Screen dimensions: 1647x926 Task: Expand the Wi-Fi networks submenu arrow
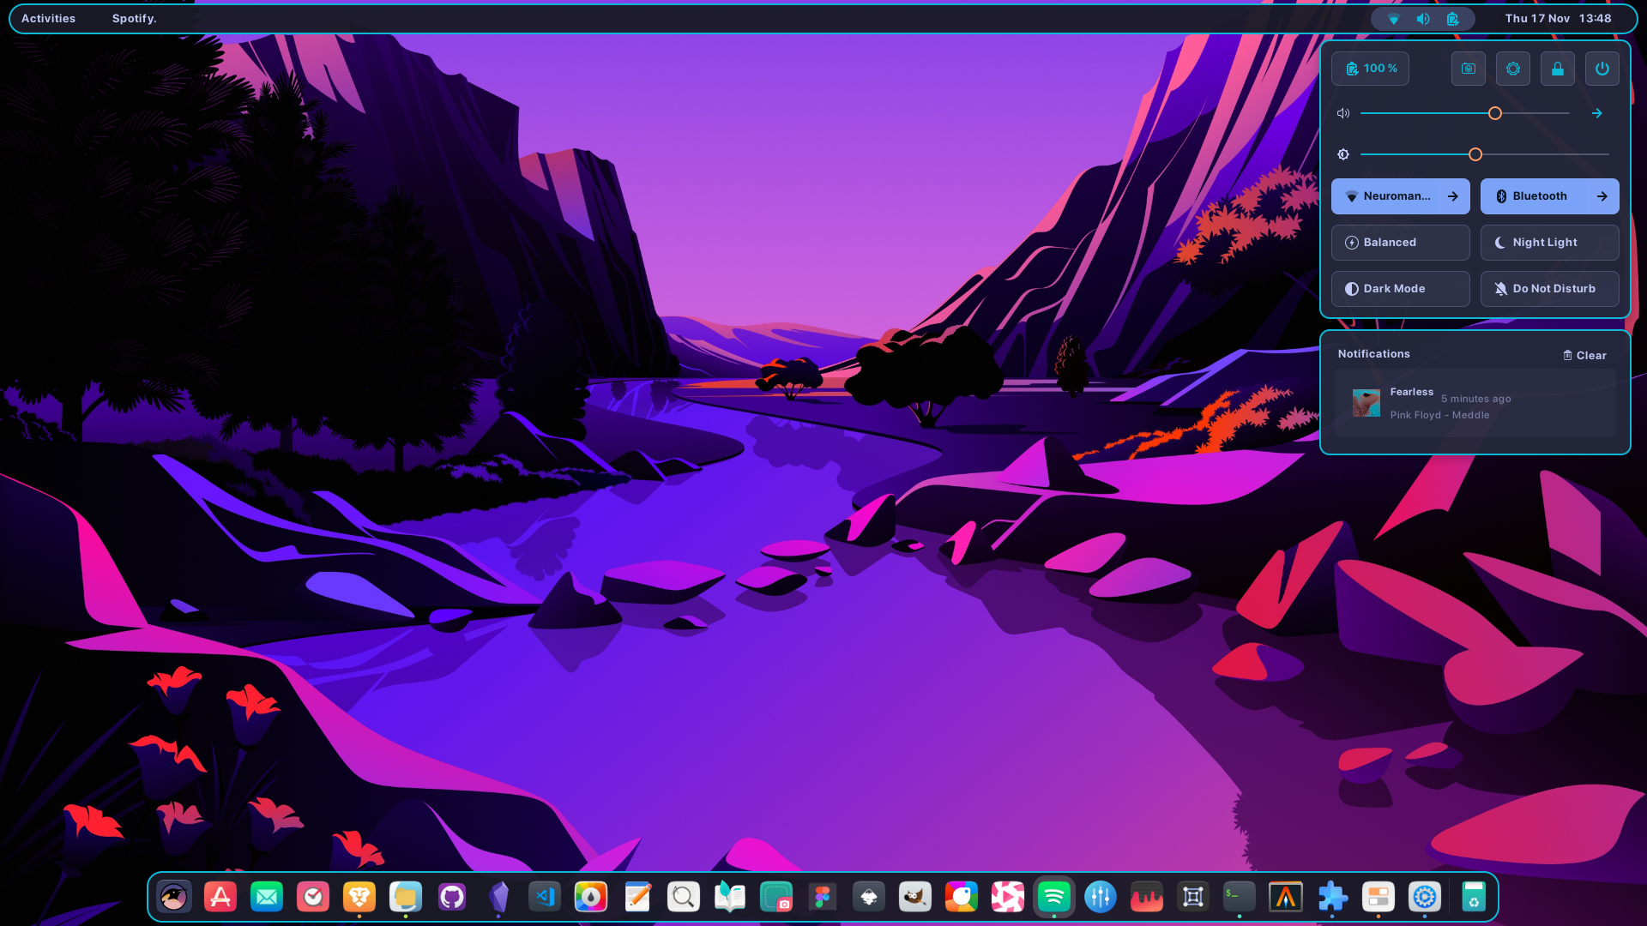pyautogui.click(x=1453, y=196)
